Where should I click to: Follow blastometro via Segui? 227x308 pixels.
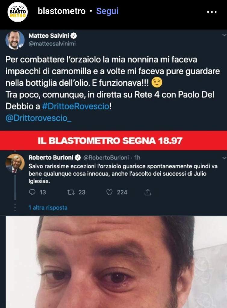[x=107, y=11]
